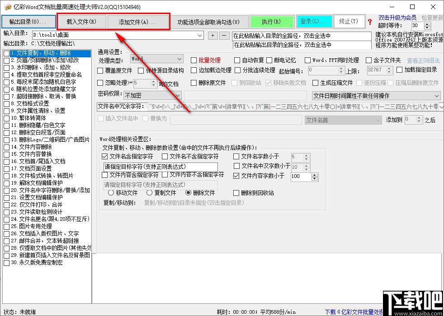Viewport: 444px width, 316px height.
Task: Toggle the 忽略处理>= checkbox
Action: point(100,83)
